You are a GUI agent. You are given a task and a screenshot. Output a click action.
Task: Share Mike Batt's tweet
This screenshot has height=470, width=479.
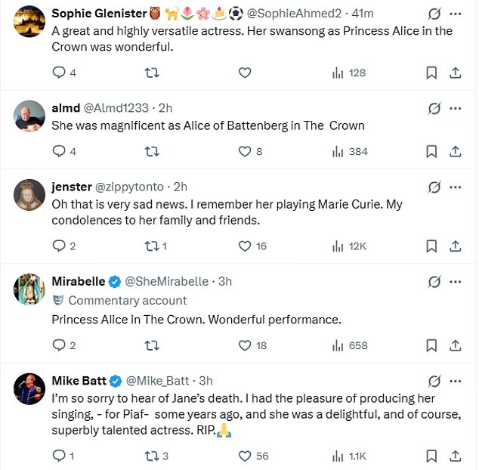[456, 456]
